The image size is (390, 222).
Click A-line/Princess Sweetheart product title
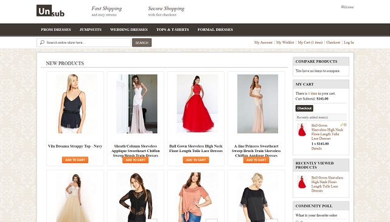[x=256, y=151]
